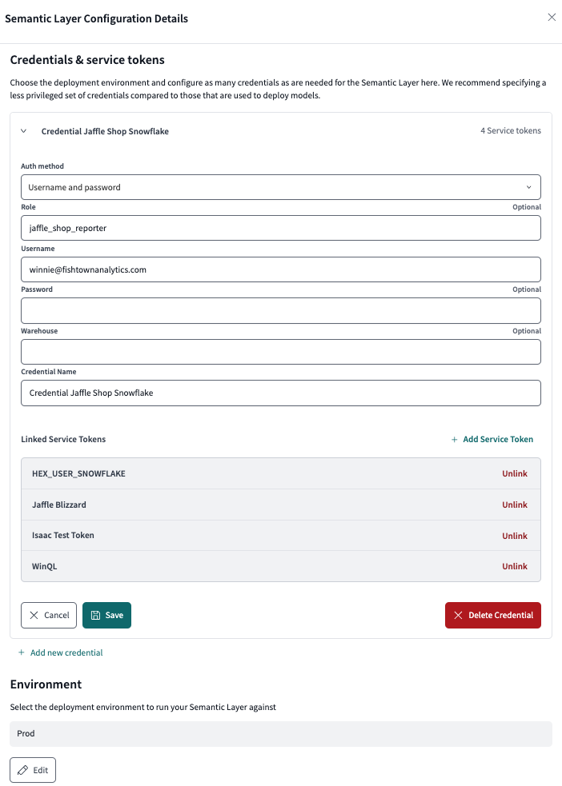Delete the Jaffle Shop Snowflake credential

pos(492,615)
